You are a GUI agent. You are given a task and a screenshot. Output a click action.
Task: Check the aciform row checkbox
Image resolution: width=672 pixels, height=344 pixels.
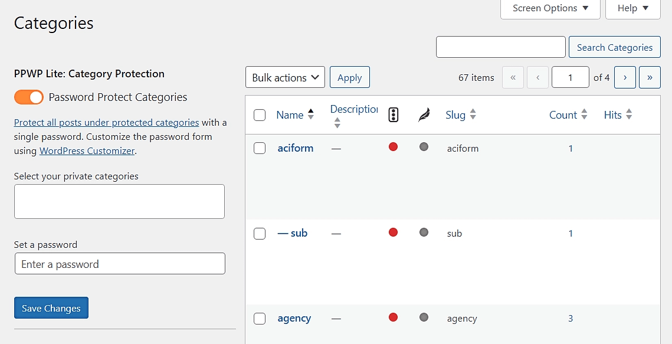click(260, 148)
